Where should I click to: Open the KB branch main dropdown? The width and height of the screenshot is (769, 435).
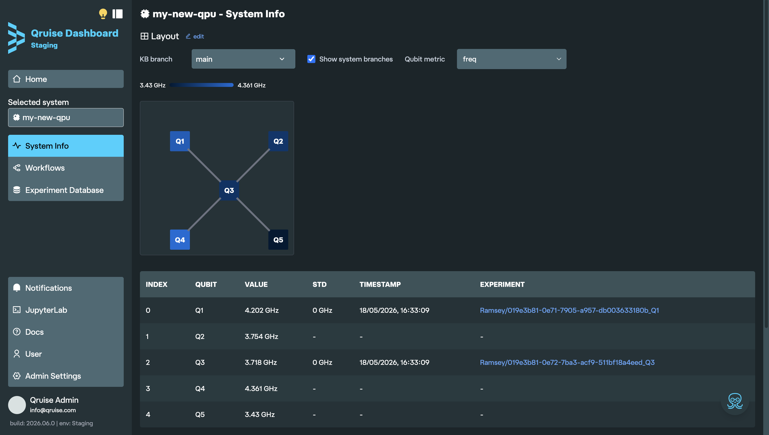[x=243, y=59]
